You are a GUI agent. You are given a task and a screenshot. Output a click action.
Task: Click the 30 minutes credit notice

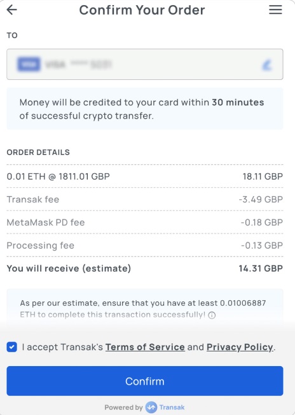(x=145, y=109)
